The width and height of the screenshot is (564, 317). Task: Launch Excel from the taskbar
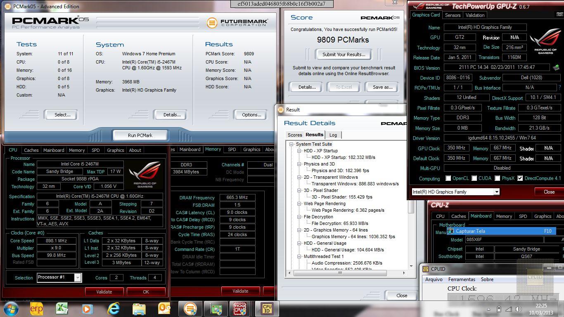(x=62, y=309)
